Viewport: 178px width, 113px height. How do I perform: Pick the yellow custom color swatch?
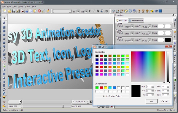[106, 87]
